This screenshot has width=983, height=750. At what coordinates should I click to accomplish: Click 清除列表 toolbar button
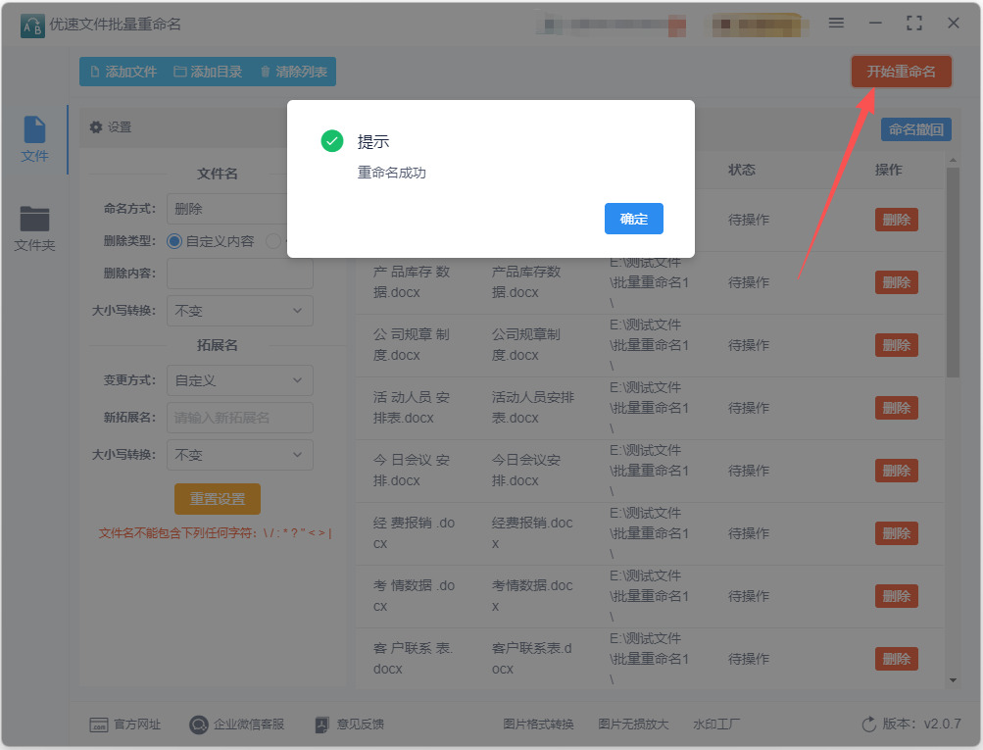pyautogui.click(x=293, y=72)
